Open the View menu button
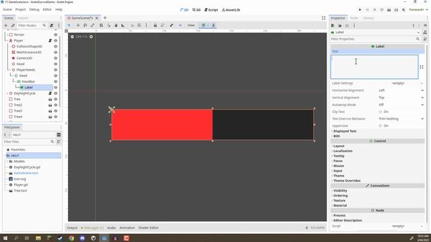The height and width of the screenshot is (242, 431). (x=191, y=26)
